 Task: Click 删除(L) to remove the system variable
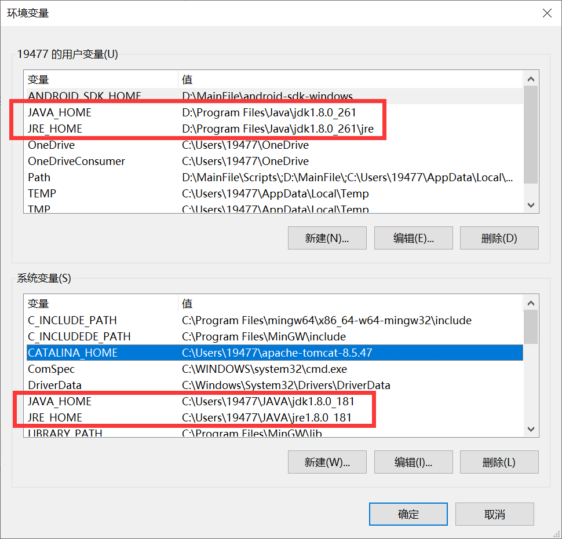[499, 462]
